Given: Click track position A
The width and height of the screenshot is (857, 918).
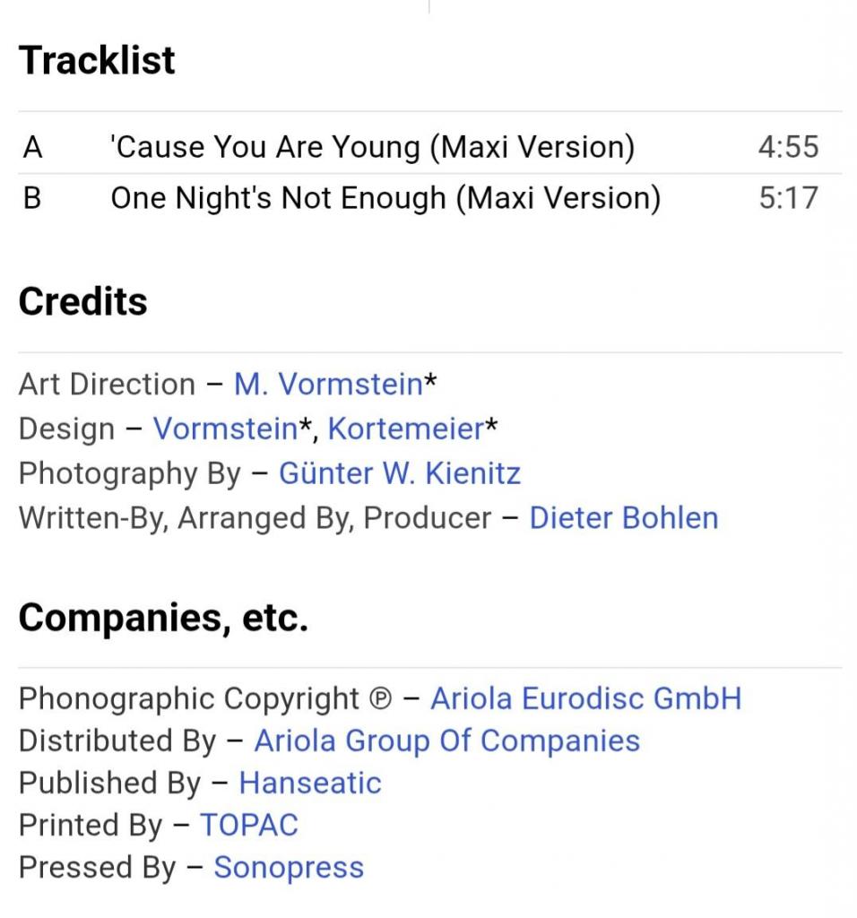Looking at the screenshot, I should 32,147.
